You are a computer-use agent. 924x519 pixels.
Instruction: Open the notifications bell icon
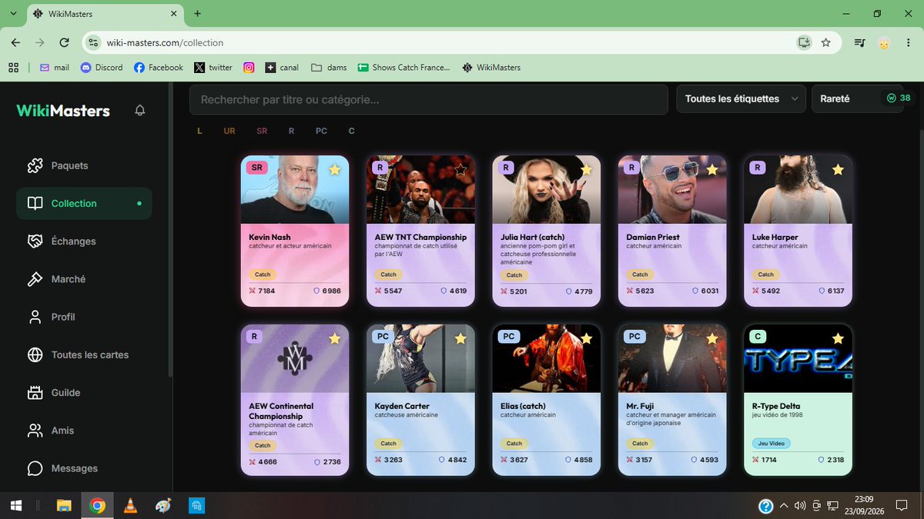point(140,111)
